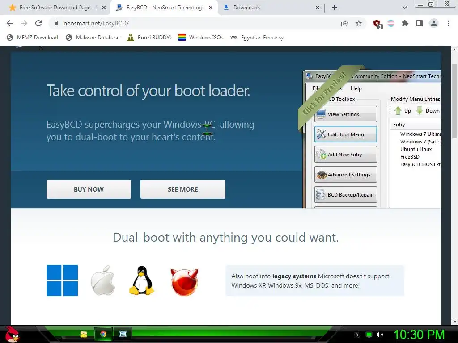
Task: Open Help menu in EasyBCD preview
Action: tap(356, 88)
